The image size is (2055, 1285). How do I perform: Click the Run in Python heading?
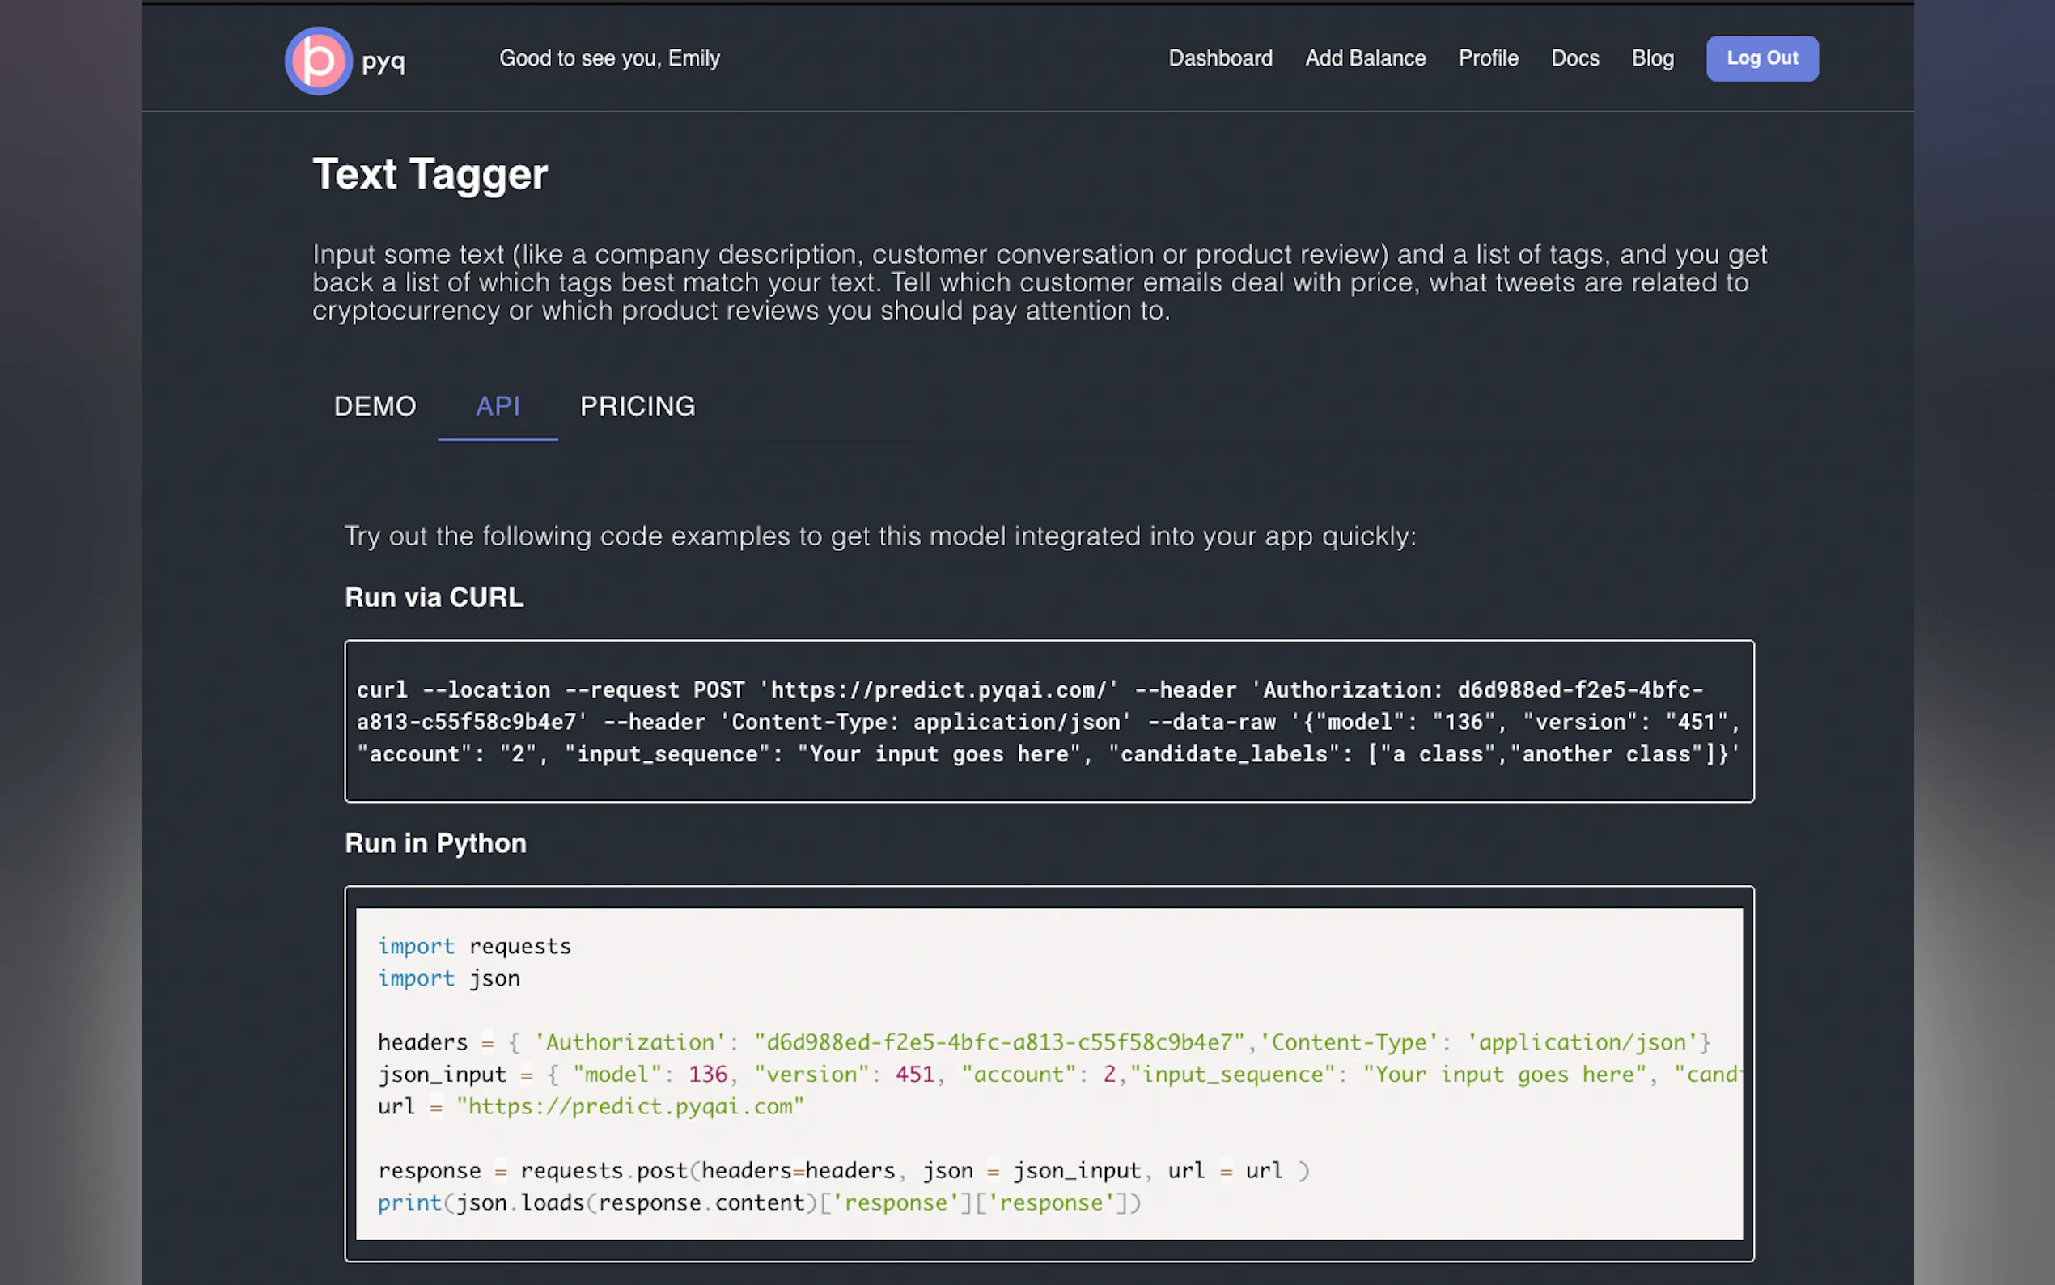tap(436, 842)
